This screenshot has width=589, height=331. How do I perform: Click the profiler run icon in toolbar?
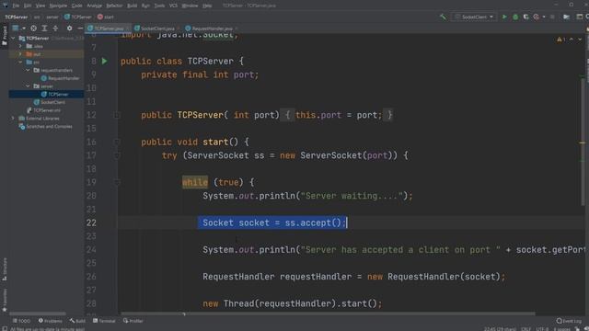click(536, 17)
